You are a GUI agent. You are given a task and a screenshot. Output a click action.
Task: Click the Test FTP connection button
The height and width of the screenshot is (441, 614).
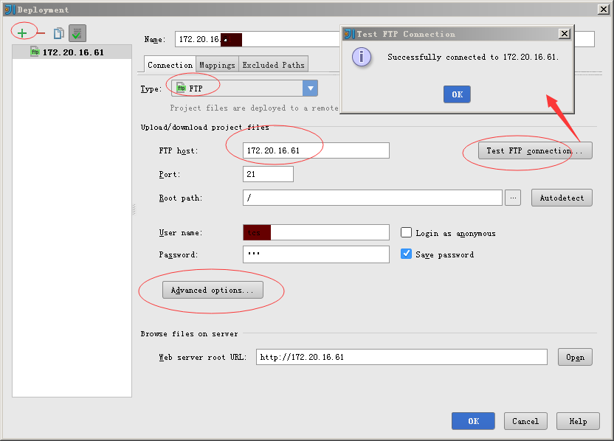pyautogui.click(x=535, y=150)
